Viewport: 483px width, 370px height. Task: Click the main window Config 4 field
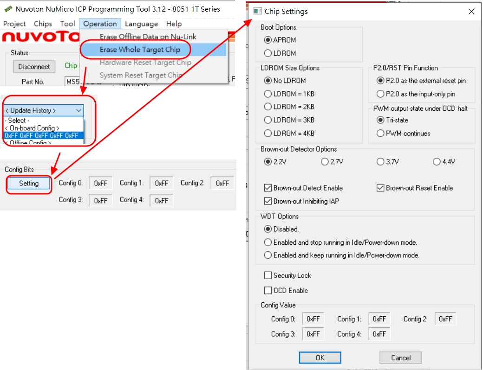click(162, 200)
